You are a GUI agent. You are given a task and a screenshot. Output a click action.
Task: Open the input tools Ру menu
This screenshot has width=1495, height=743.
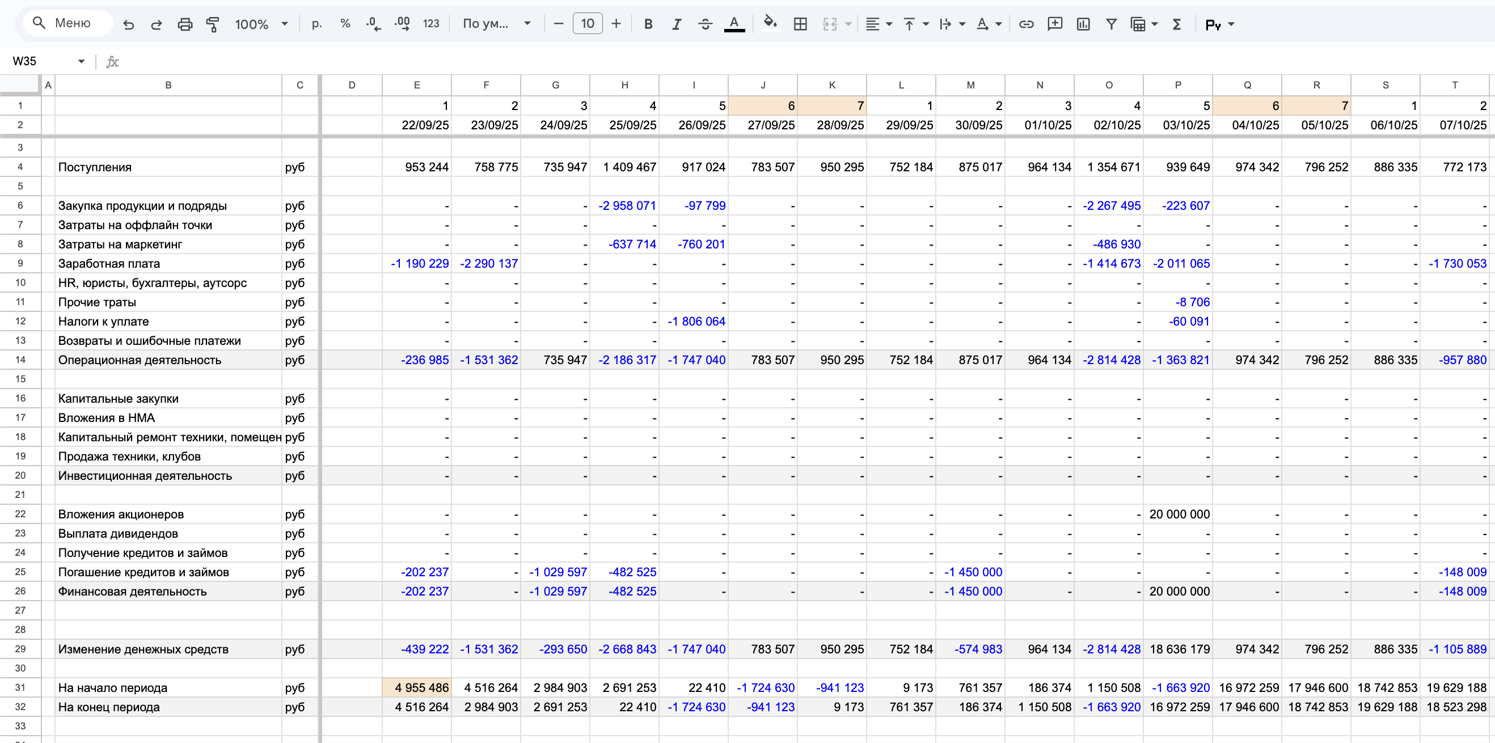coord(1219,24)
